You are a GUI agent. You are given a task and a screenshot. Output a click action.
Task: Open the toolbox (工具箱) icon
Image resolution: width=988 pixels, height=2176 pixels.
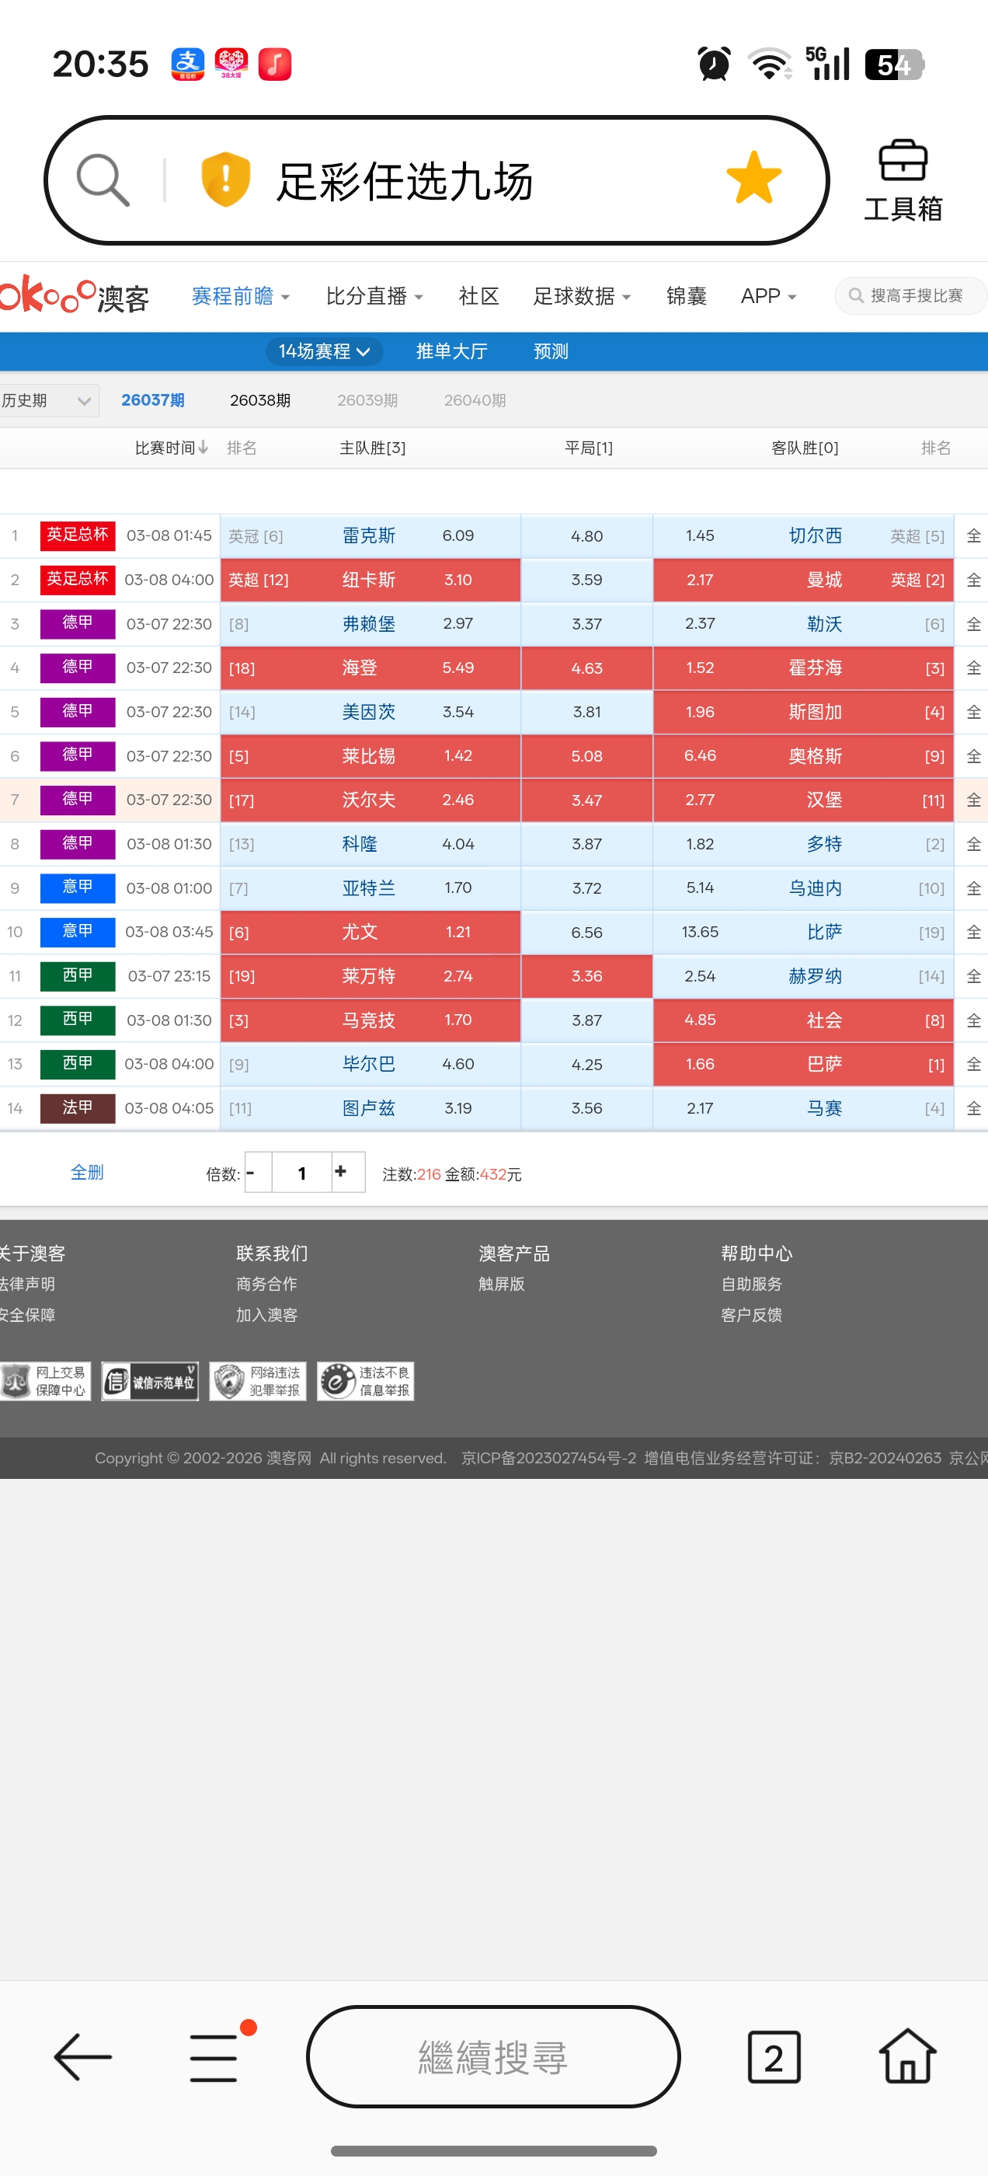pyautogui.click(x=902, y=181)
